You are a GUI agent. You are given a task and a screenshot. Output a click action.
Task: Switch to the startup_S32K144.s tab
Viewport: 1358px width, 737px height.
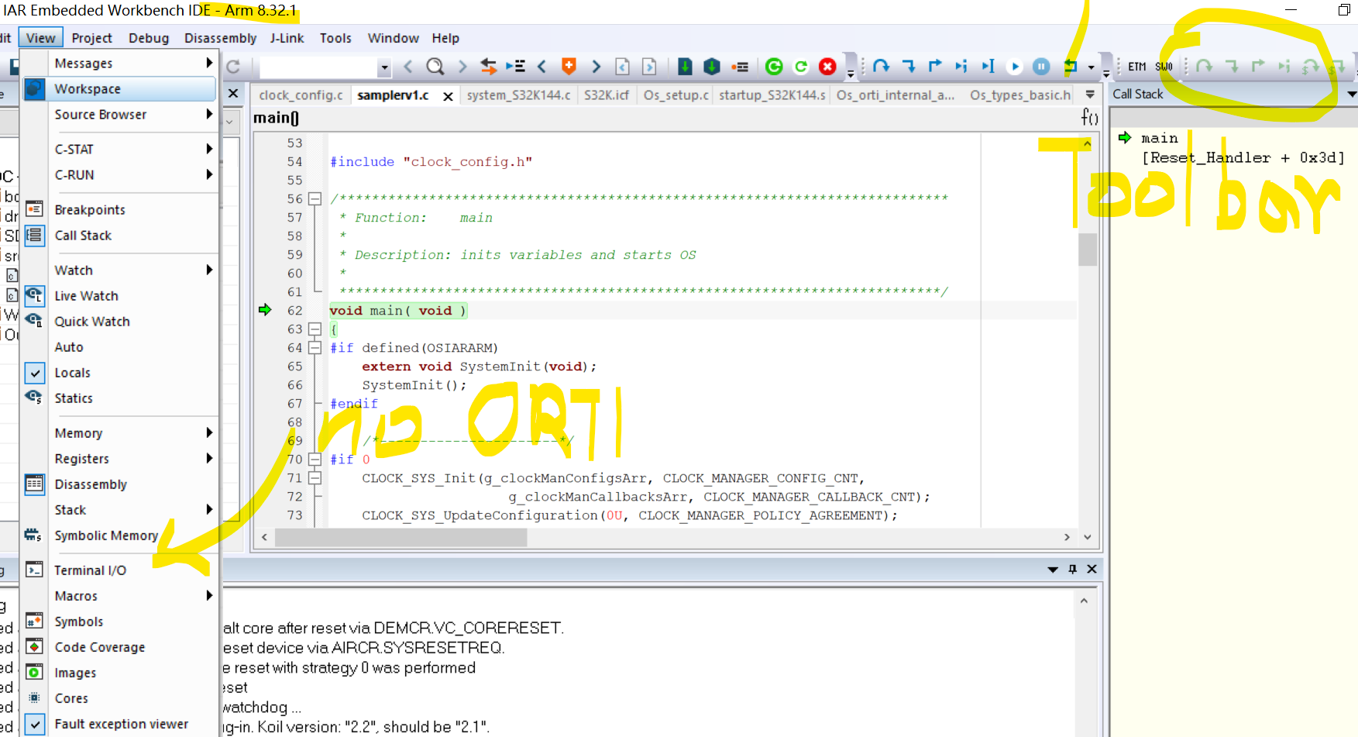point(772,95)
